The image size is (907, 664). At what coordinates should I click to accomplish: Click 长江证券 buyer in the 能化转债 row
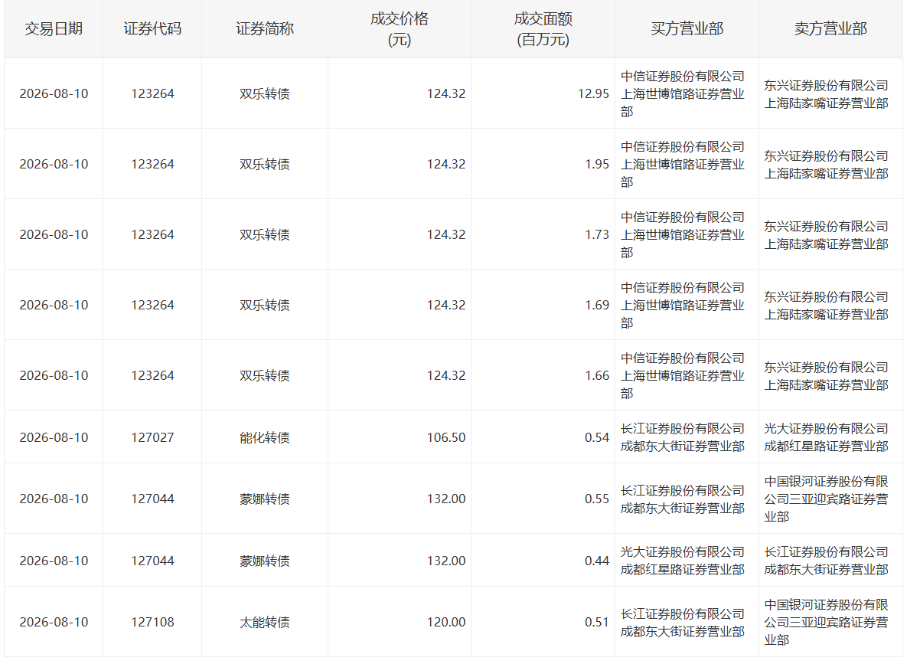[683, 437]
